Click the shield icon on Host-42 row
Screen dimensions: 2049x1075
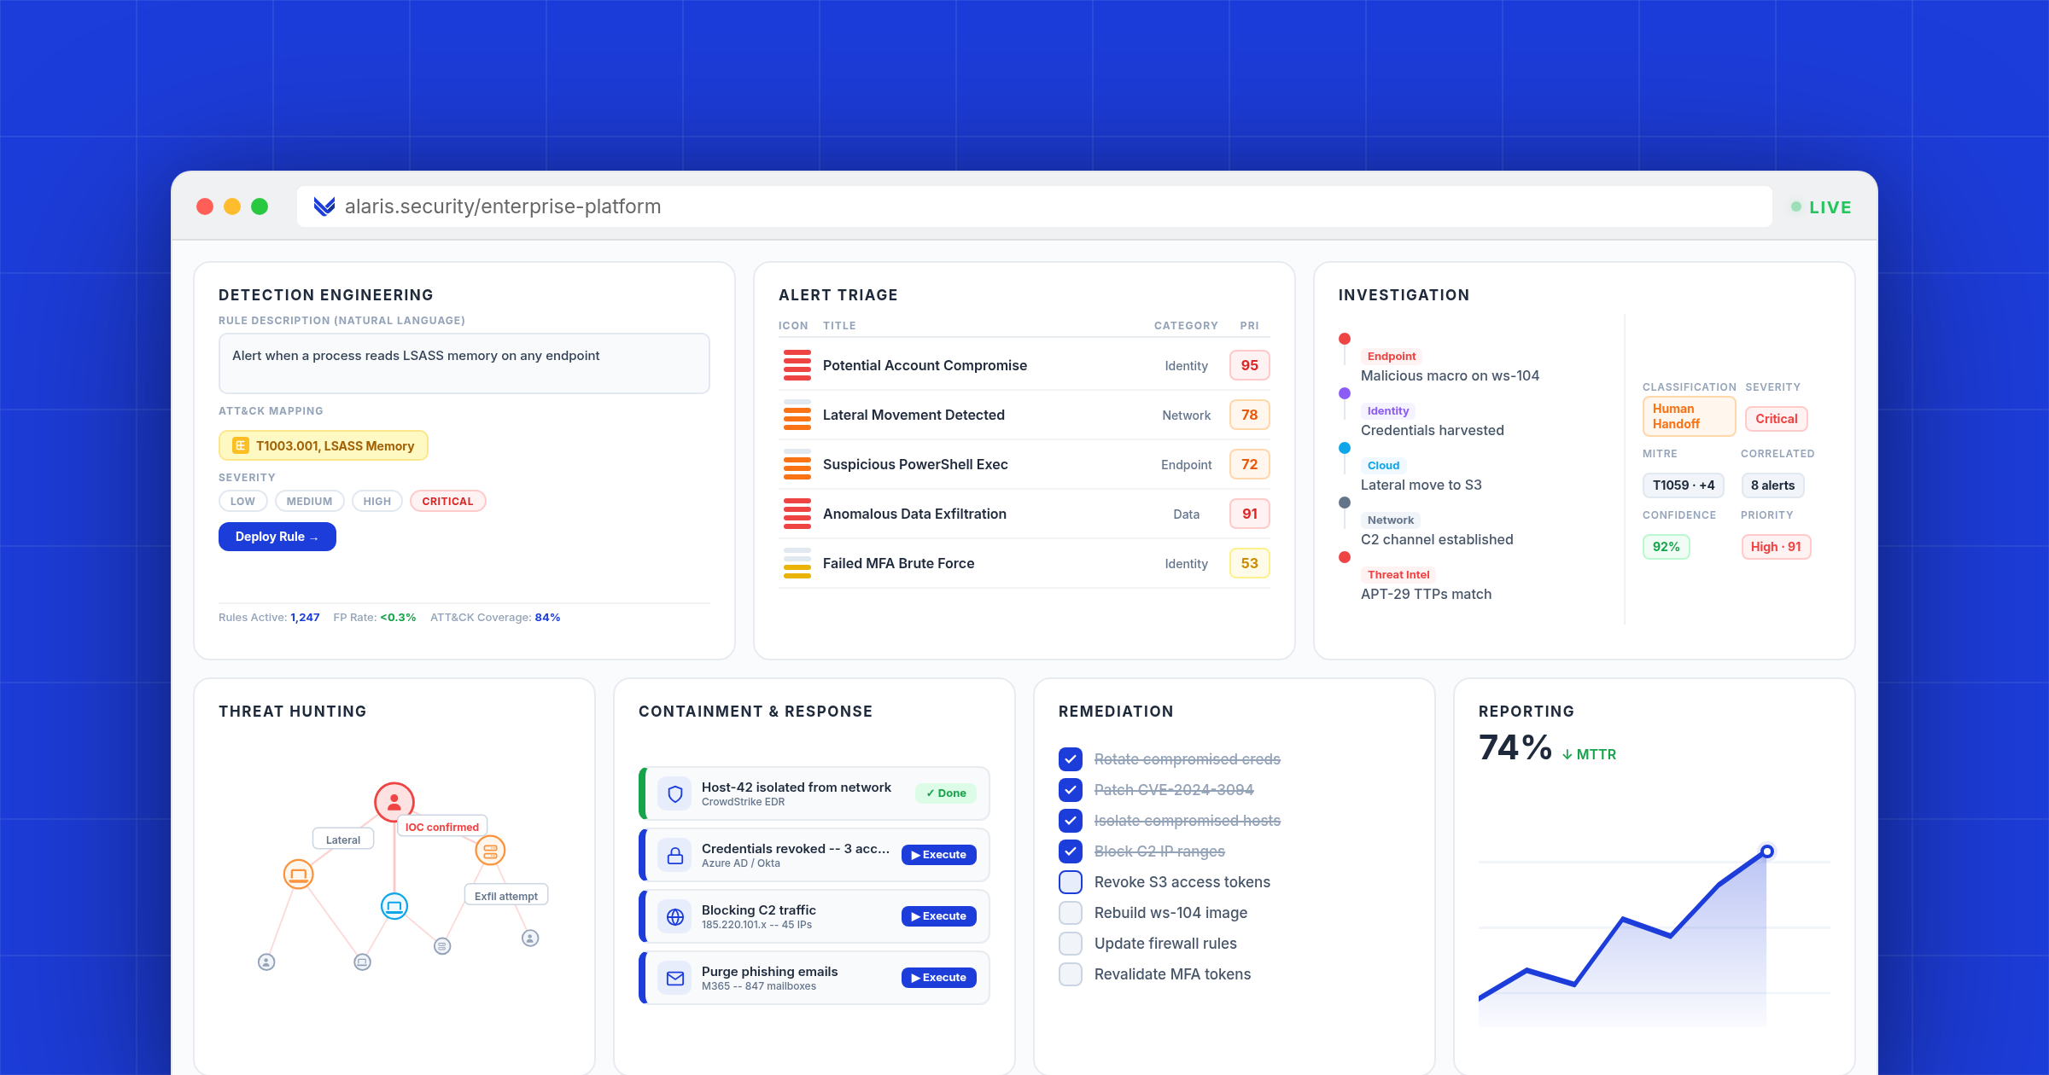click(674, 794)
